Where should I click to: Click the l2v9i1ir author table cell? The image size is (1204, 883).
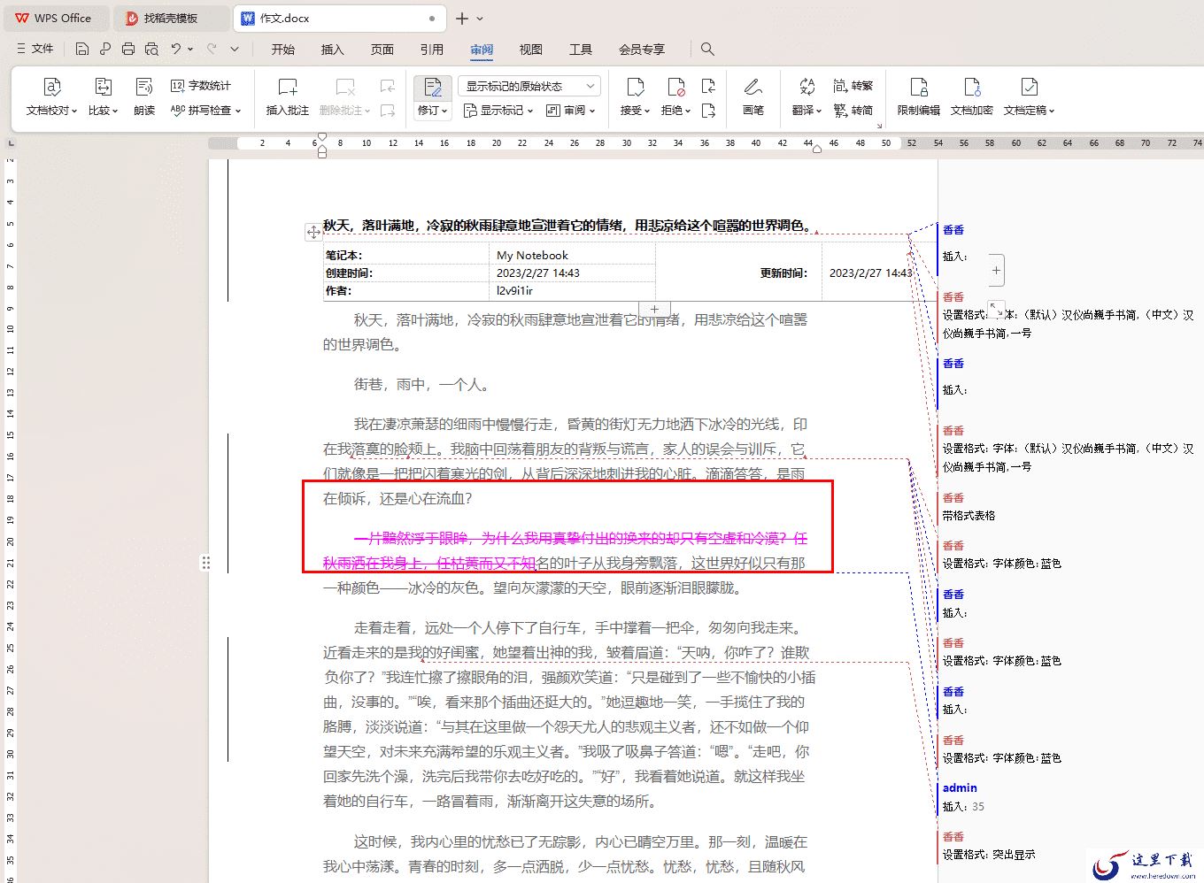[x=574, y=290]
